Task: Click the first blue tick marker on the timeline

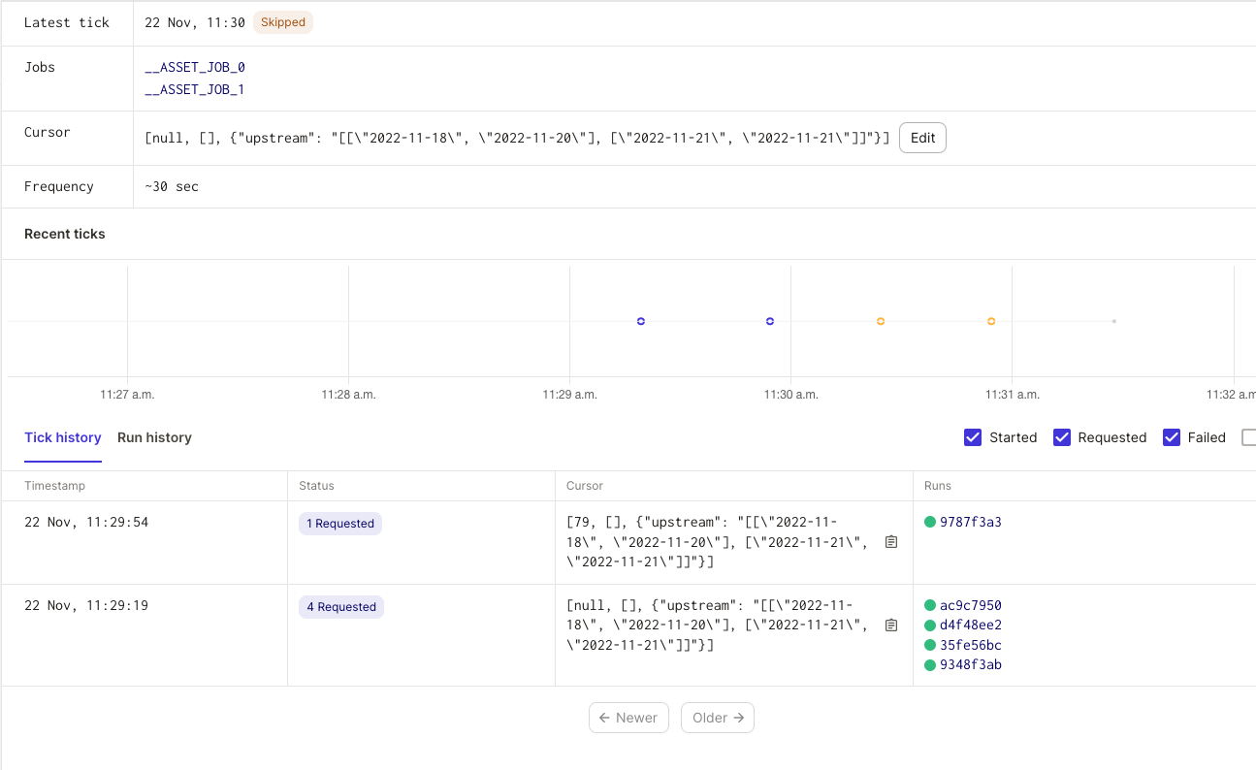Action: [641, 321]
